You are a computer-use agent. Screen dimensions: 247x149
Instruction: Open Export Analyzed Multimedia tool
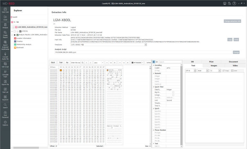coord(5,45)
